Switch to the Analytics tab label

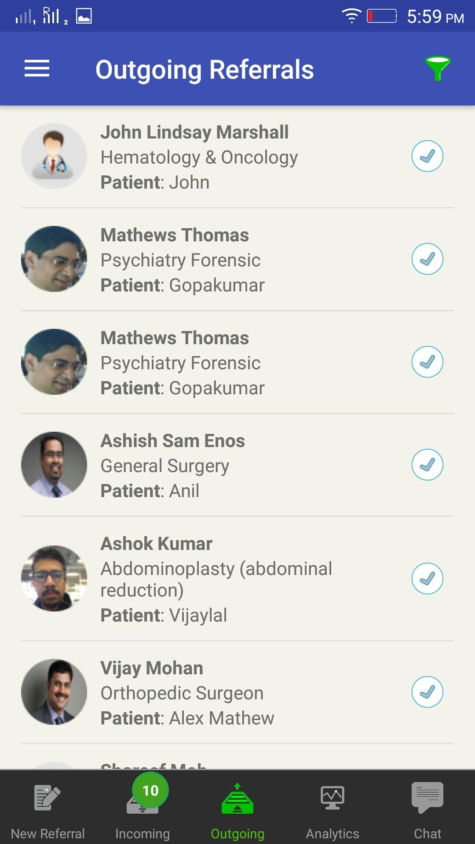pos(332,833)
